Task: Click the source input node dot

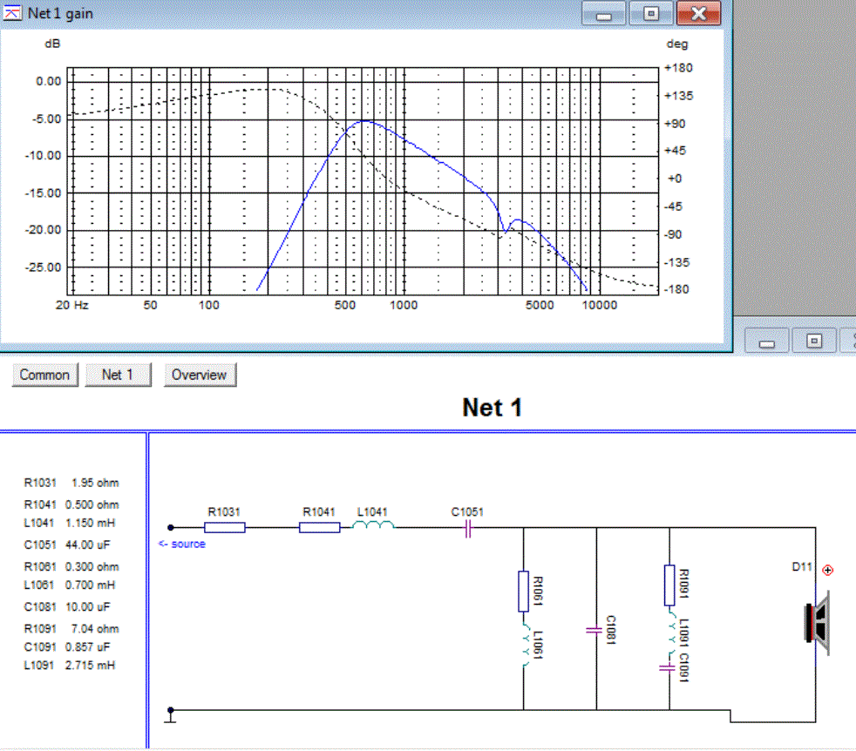Action: [x=171, y=527]
